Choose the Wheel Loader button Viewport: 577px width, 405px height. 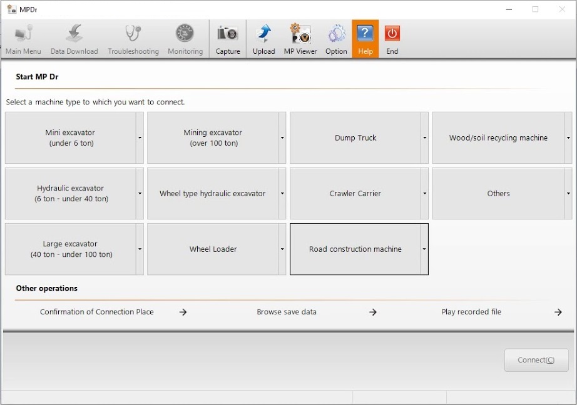pyautogui.click(x=213, y=249)
